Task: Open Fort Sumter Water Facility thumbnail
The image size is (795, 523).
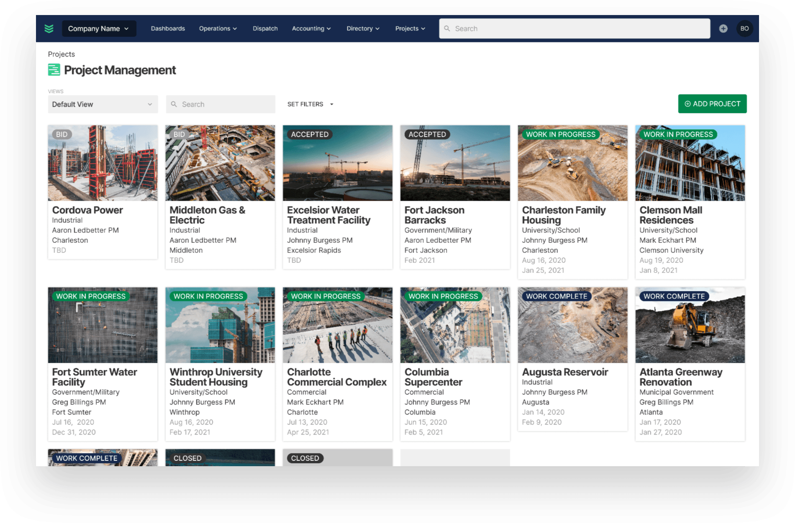Action: tap(103, 325)
